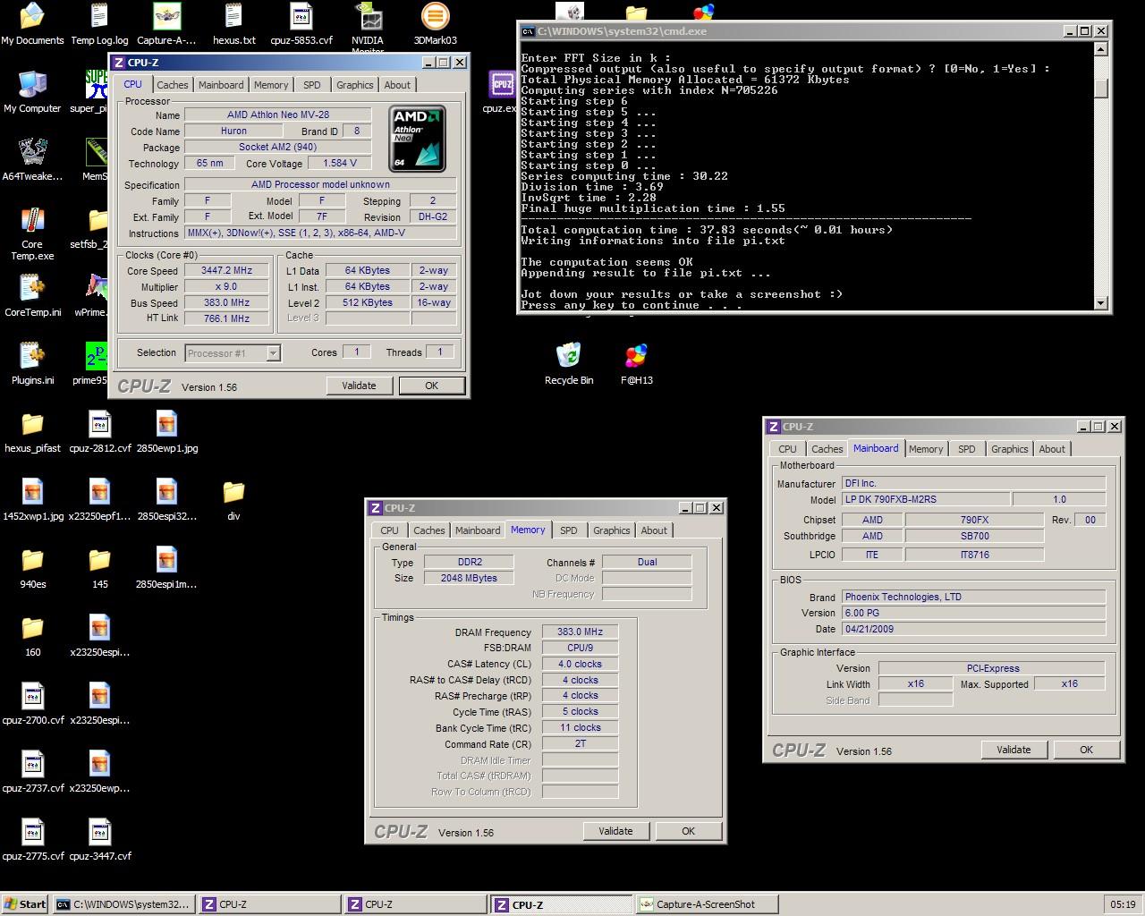The image size is (1145, 916).
Task: Open CoreTemp.ini file icon
Action: (x=32, y=295)
